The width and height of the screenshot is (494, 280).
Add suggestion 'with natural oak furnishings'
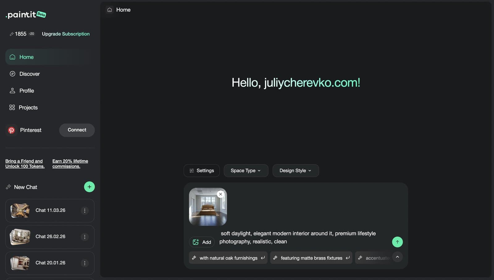coord(228,258)
